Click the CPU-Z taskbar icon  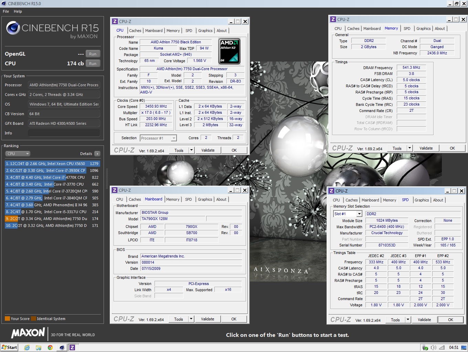click(x=72, y=348)
